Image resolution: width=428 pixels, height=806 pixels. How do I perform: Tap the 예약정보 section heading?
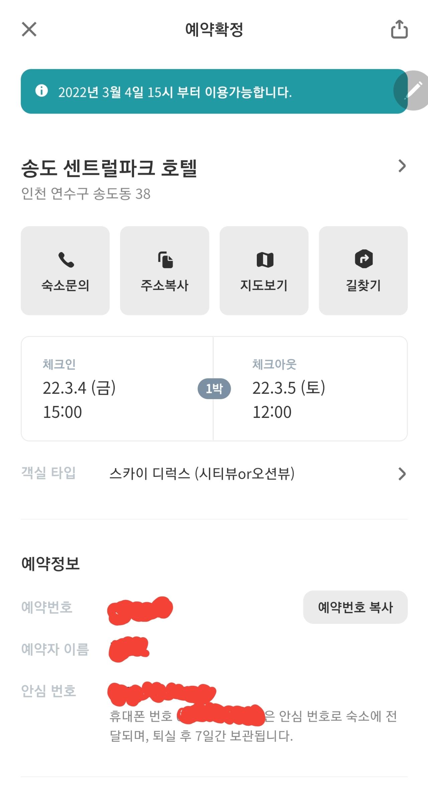pos(50,564)
